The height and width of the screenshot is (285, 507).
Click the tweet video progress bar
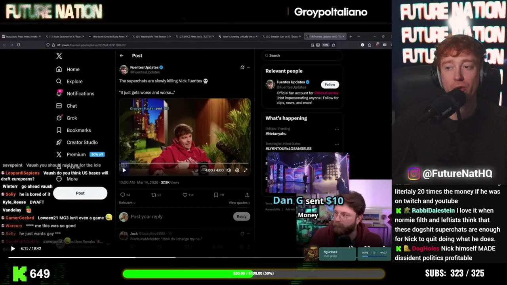point(185,163)
